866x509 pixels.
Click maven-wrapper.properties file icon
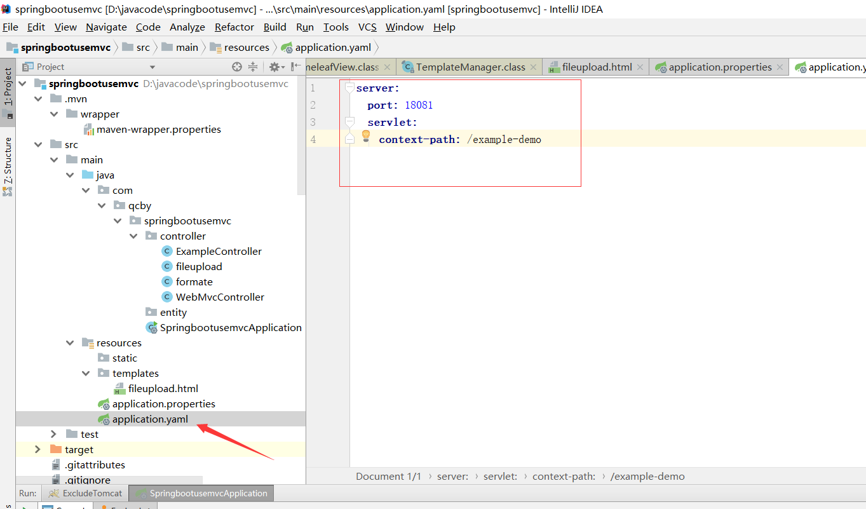(88, 130)
